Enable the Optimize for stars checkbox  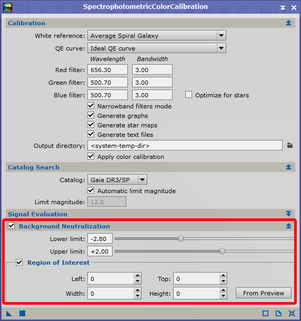tap(188, 95)
